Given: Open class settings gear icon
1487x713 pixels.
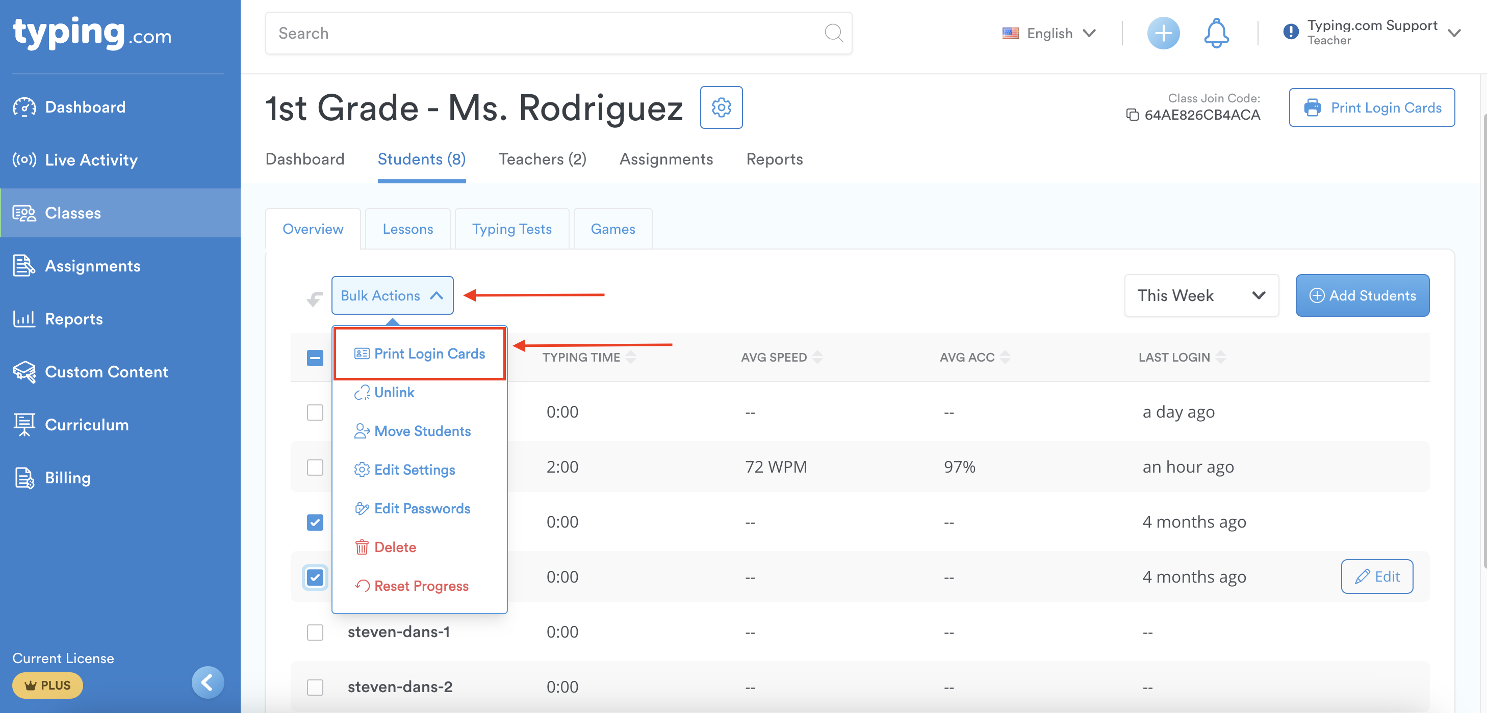Looking at the screenshot, I should pos(721,107).
